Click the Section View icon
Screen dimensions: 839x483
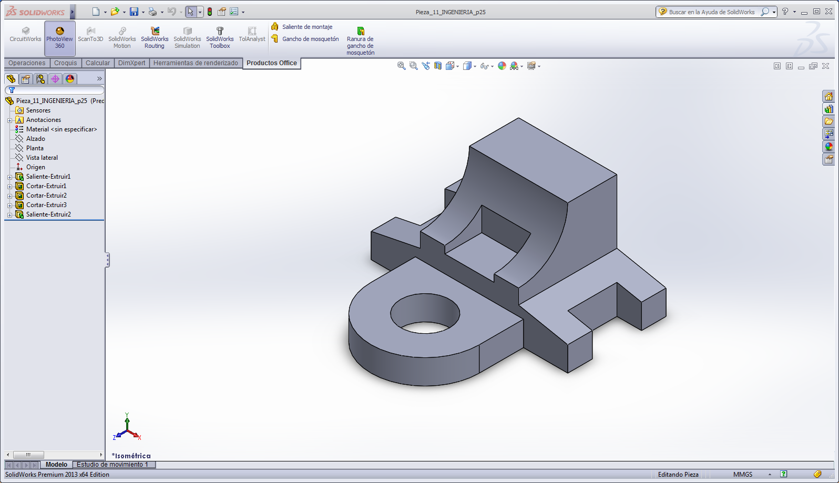pos(438,66)
